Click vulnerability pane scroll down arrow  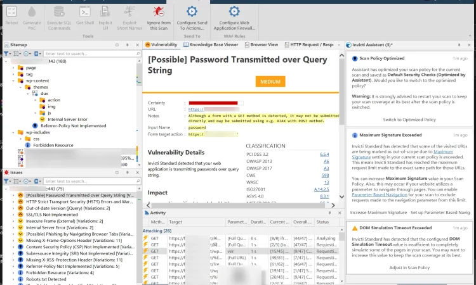341,197
